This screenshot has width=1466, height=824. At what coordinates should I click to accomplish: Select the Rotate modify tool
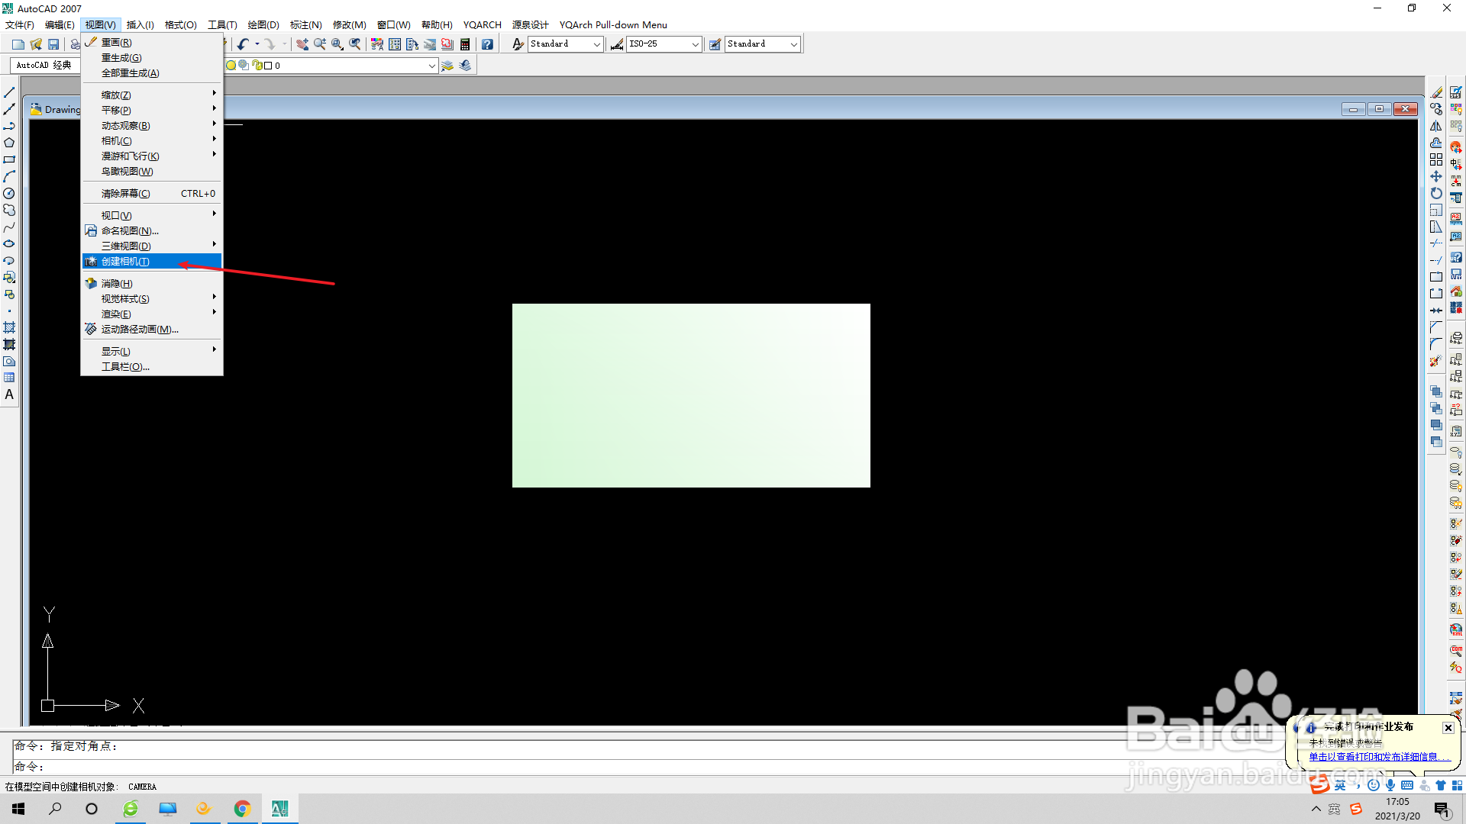[x=1436, y=194]
